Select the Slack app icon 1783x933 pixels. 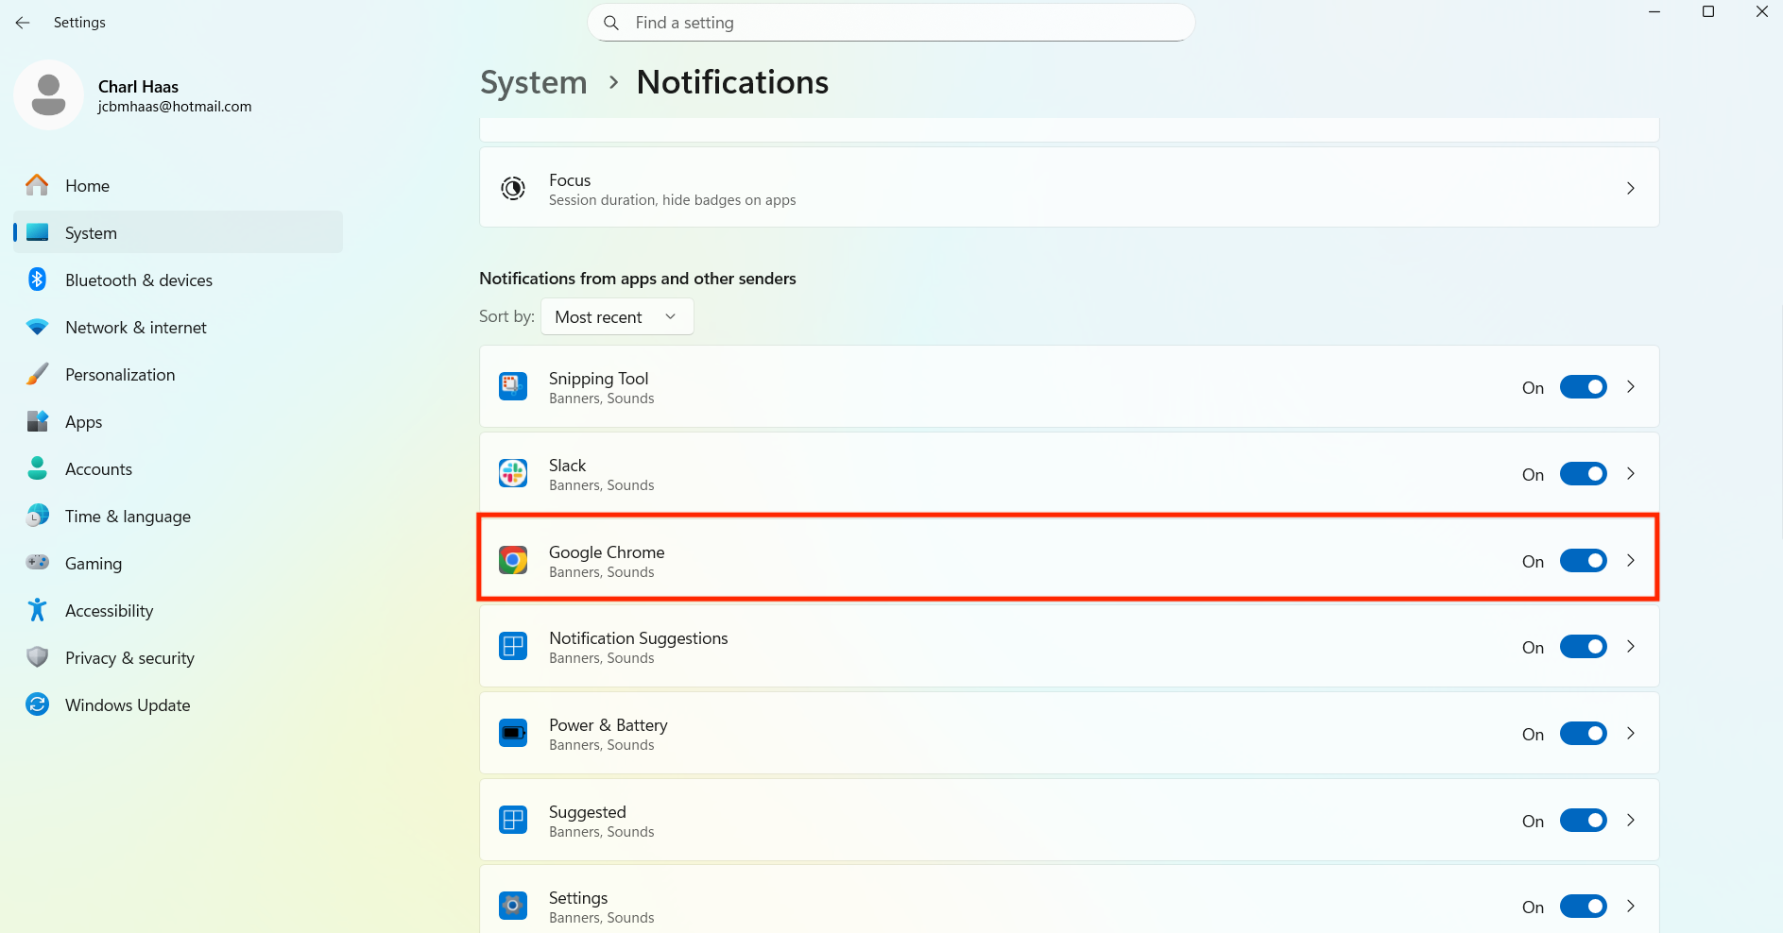coord(513,473)
